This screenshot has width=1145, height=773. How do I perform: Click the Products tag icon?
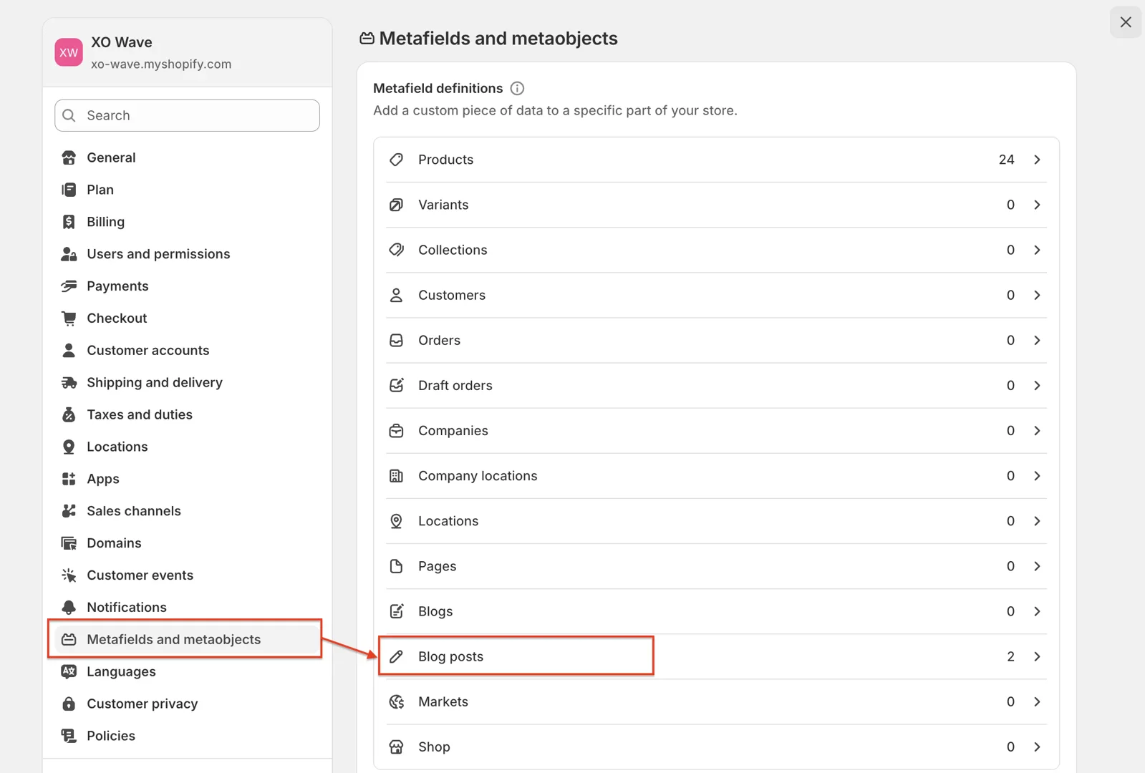click(396, 160)
